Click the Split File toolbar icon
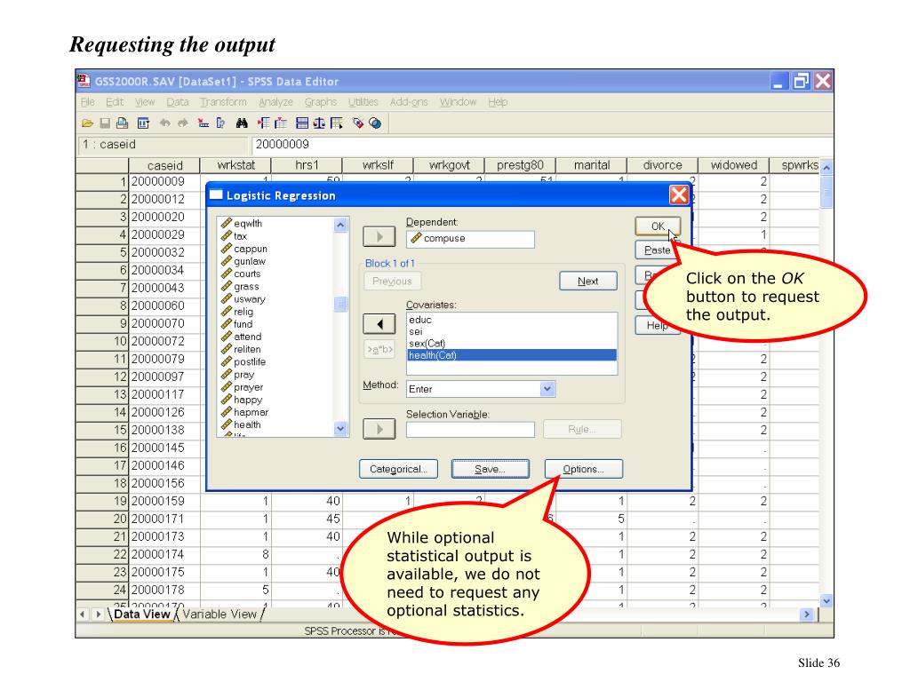910x682 pixels. click(302, 123)
